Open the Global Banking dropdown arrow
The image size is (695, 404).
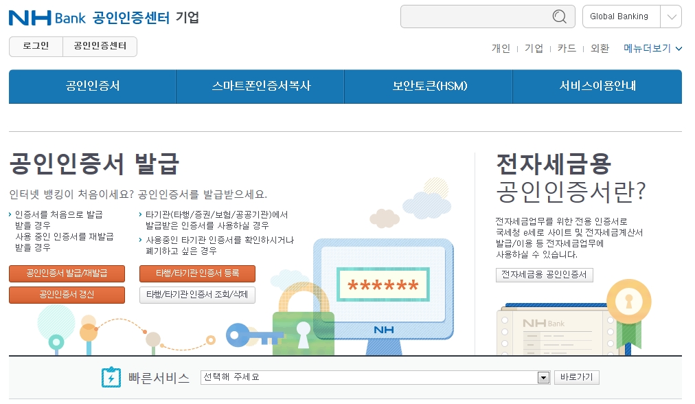click(671, 17)
